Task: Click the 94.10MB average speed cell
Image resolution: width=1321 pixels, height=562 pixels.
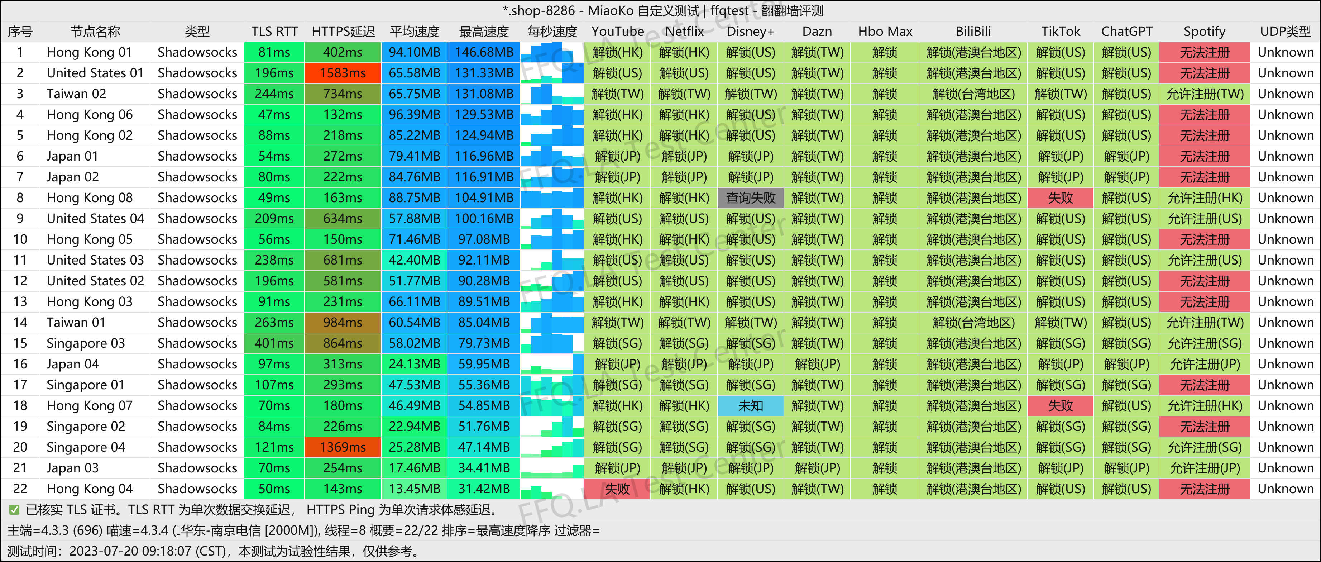Action: pos(414,52)
